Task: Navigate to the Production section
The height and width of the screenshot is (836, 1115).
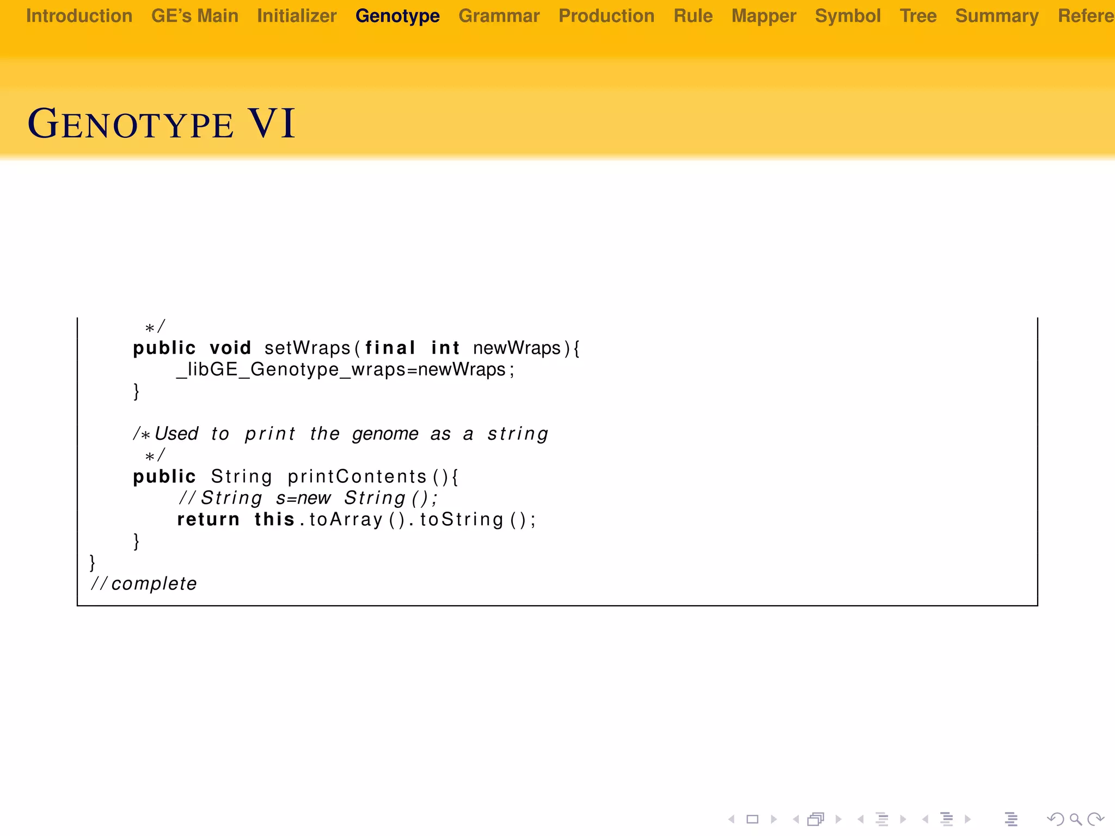Action: tap(606, 16)
